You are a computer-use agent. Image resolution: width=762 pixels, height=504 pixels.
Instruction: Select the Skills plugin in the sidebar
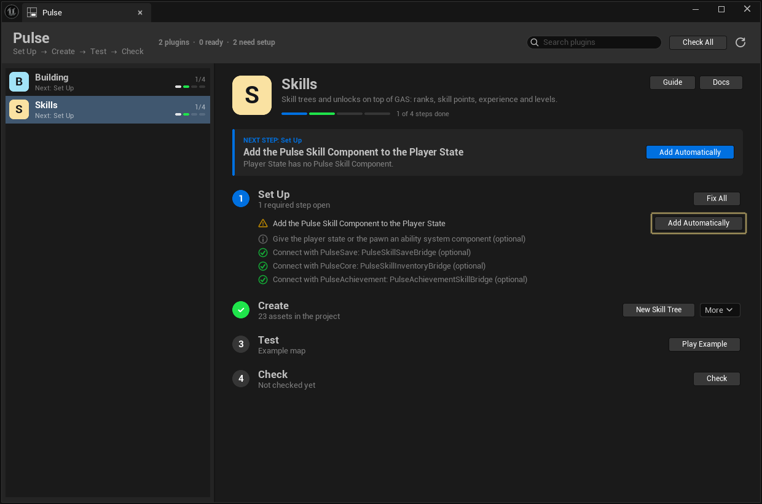tap(108, 109)
